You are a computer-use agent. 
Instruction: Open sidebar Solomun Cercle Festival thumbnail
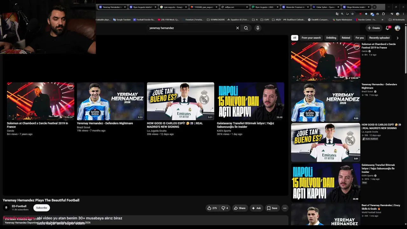click(x=326, y=62)
